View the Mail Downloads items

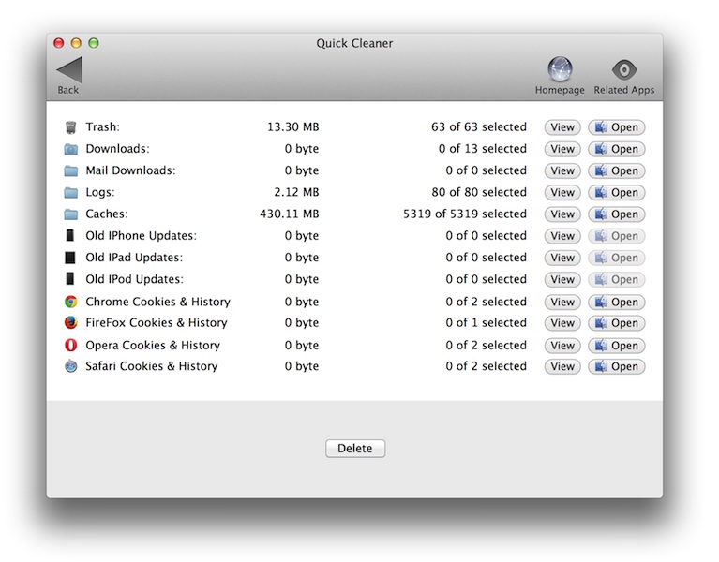coord(562,171)
